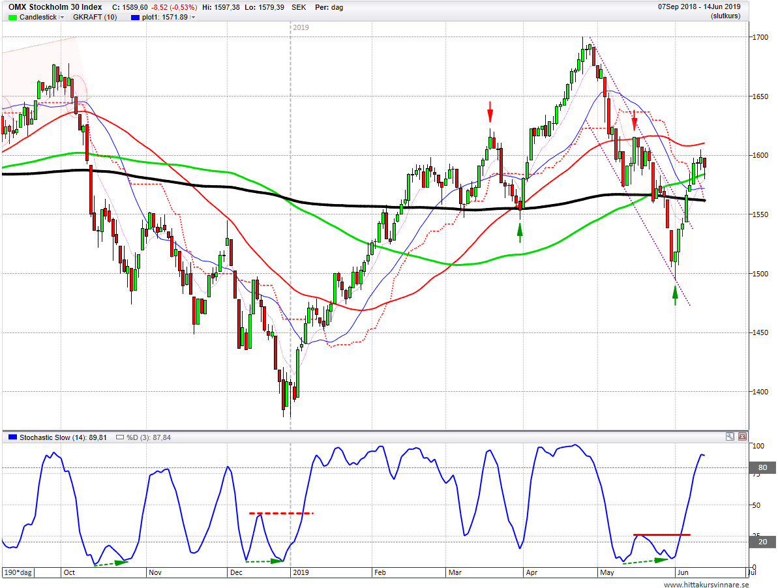Click the 1550 price axis label
The height and width of the screenshot is (588, 778).
pos(760,214)
